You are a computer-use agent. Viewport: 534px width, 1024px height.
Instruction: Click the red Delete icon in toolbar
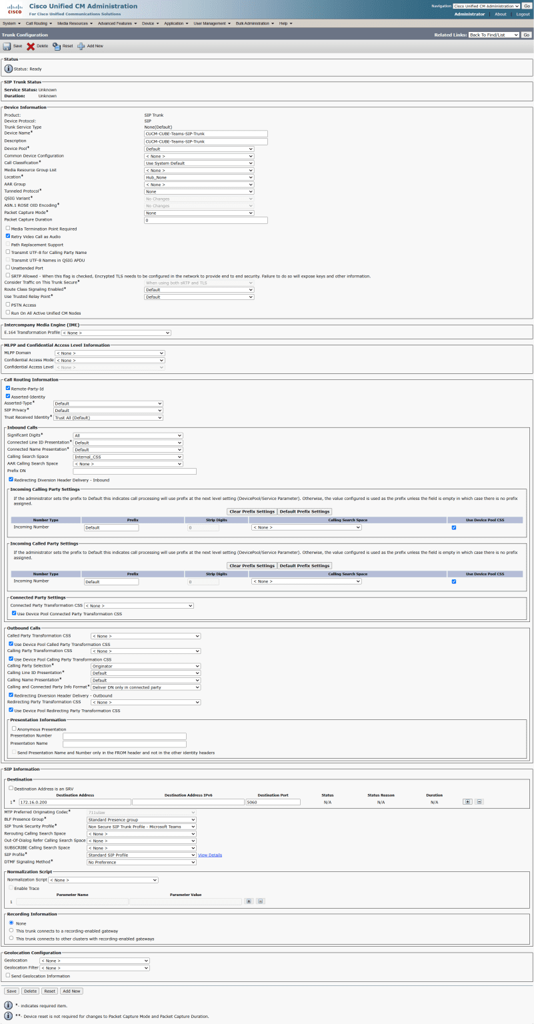[x=31, y=46]
